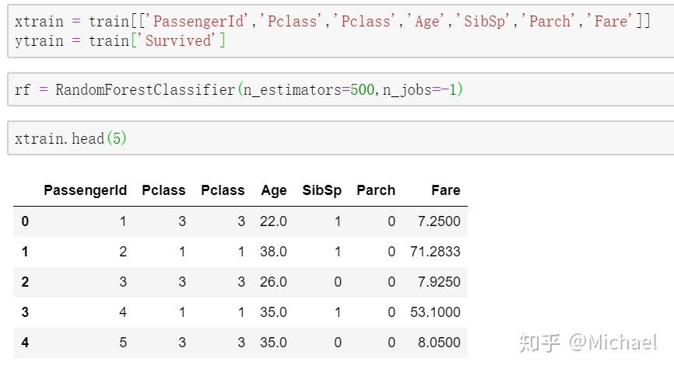The width and height of the screenshot is (674, 369).
Task: Select the SibSp column header
Action: pos(321,190)
